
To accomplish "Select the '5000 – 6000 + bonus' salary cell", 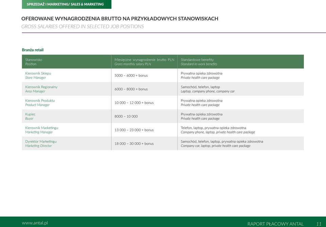I will coord(144,75).
